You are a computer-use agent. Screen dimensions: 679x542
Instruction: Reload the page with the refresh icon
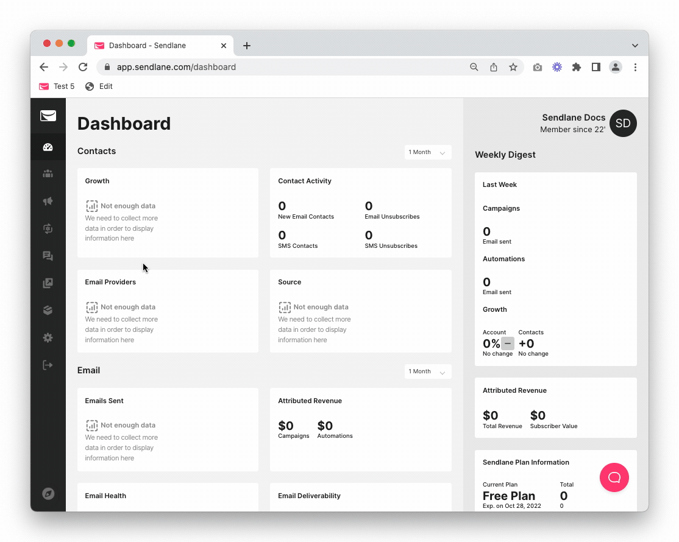coord(83,67)
